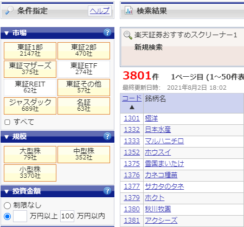Open help for the 規模 section
The image size is (244, 227).
(x=107, y=136)
